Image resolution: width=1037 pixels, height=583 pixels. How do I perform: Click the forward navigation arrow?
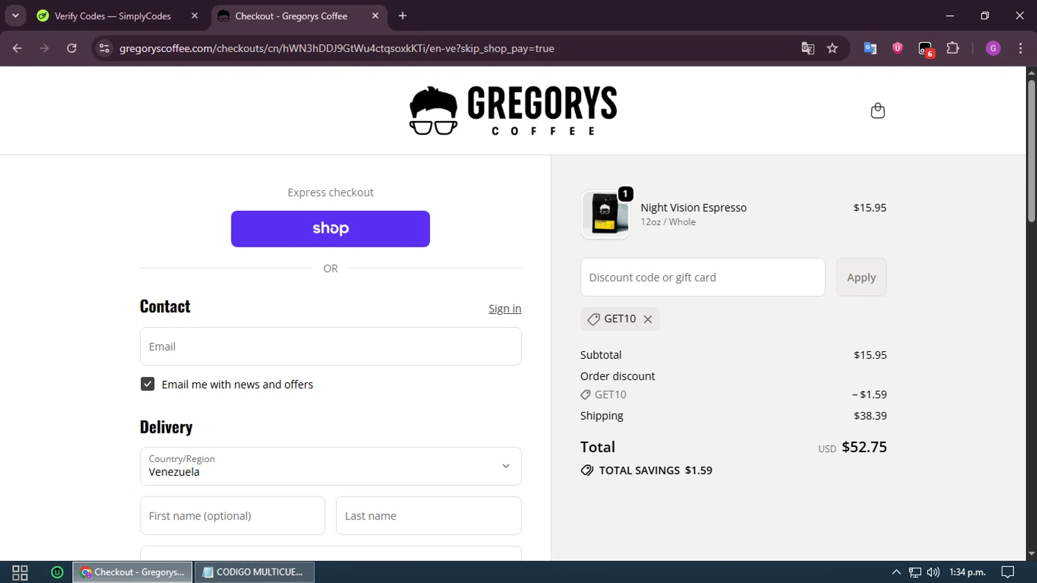pos(44,48)
